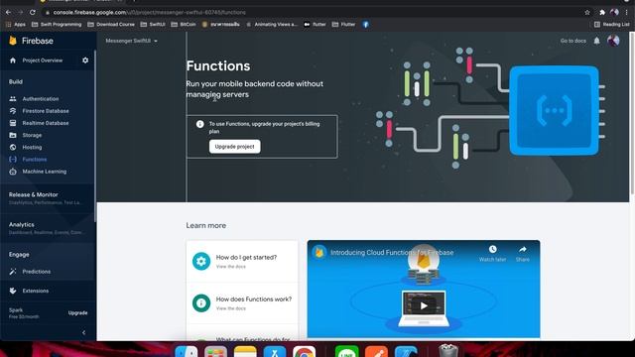Click the Upgrade project button
Image resolution: width=635 pixels, height=357 pixels.
(235, 147)
